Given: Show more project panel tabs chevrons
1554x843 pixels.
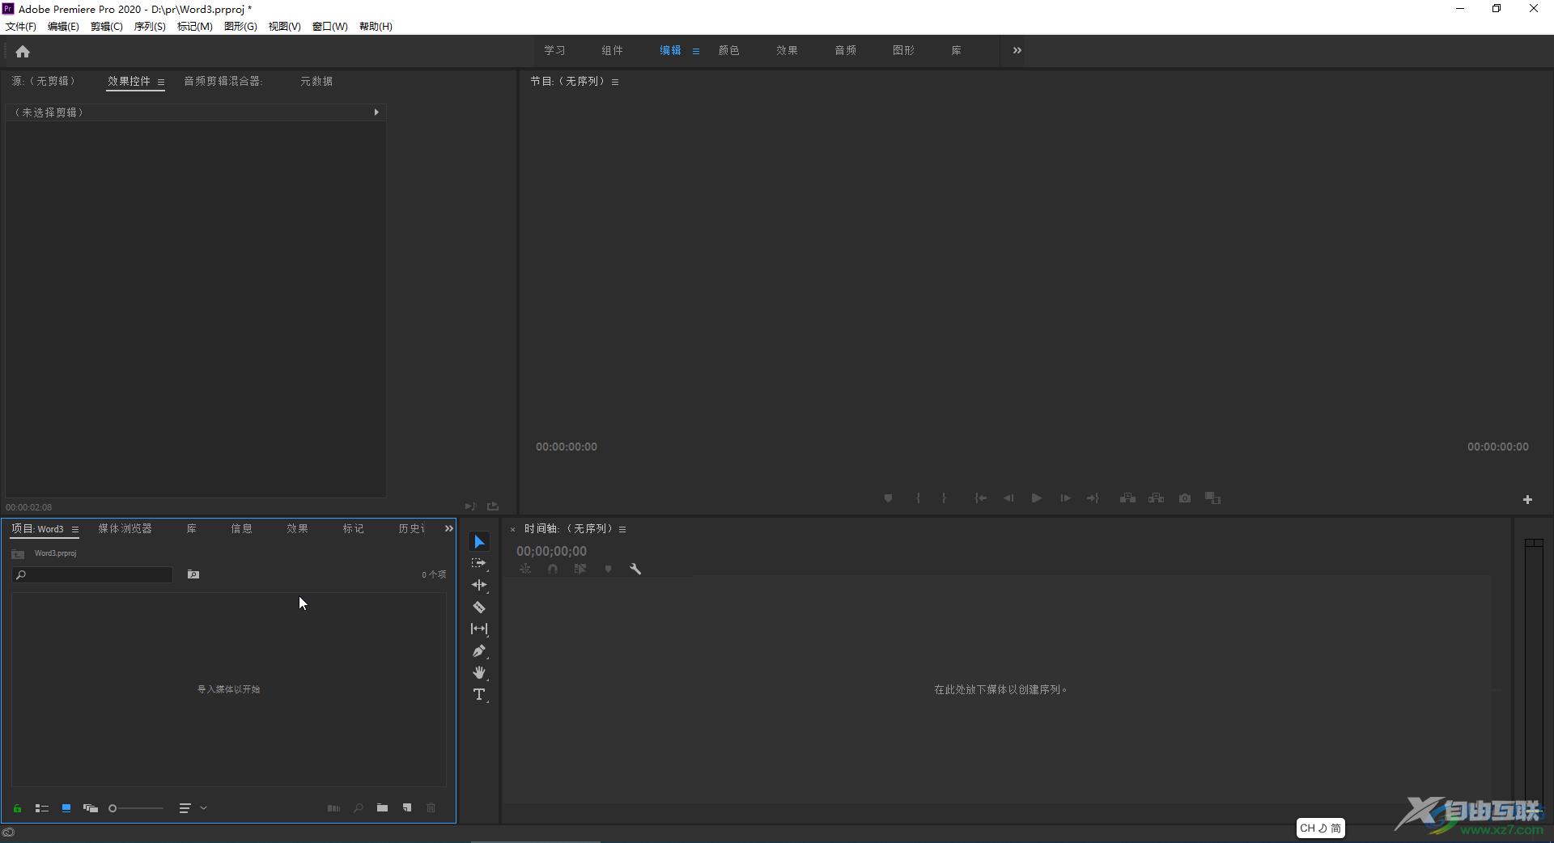Looking at the screenshot, I should click(x=449, y=528).
